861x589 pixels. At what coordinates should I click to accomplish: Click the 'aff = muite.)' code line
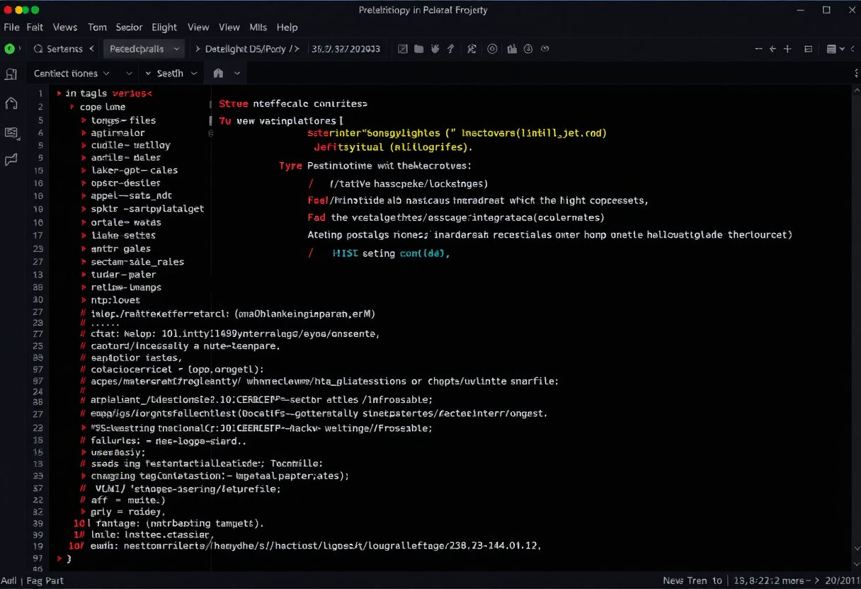(128, 499)
